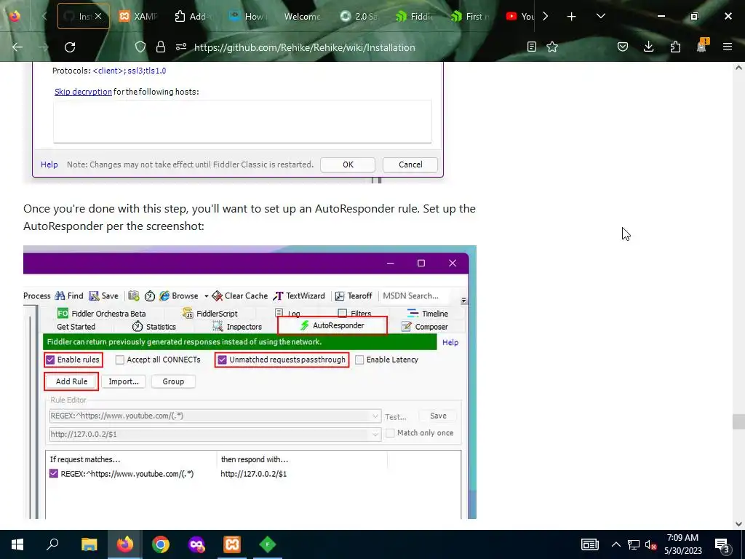Viewport: 745px width, 559px height.
Task: Open the Action Center notifications
Action: 722,545
